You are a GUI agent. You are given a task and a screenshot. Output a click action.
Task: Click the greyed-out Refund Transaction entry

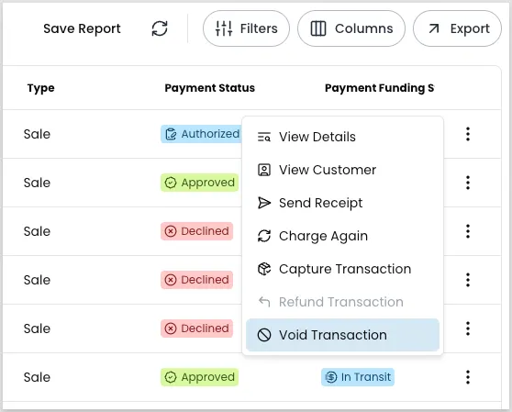[342, 302]
